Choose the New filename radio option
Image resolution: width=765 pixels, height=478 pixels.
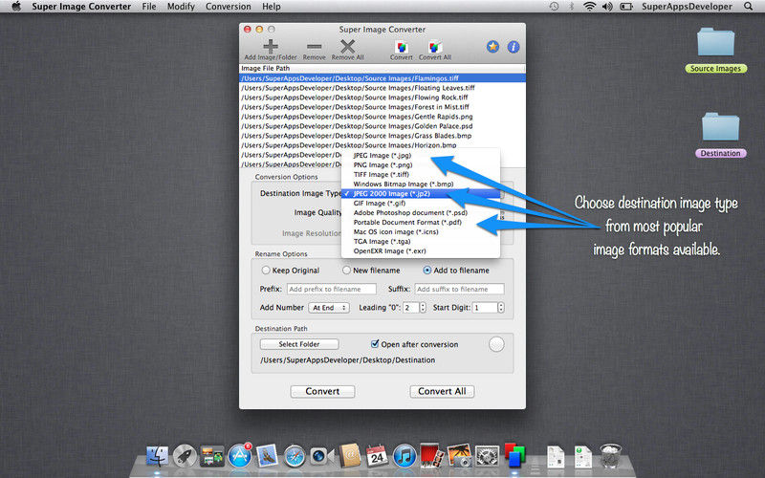point(347,271)
